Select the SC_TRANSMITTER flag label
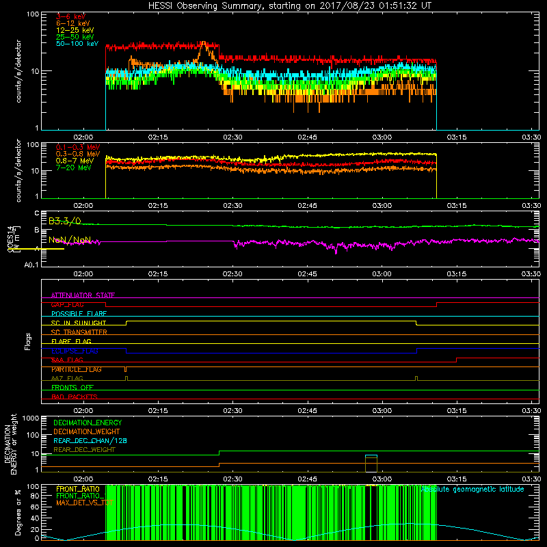 [x=79, y=332]
